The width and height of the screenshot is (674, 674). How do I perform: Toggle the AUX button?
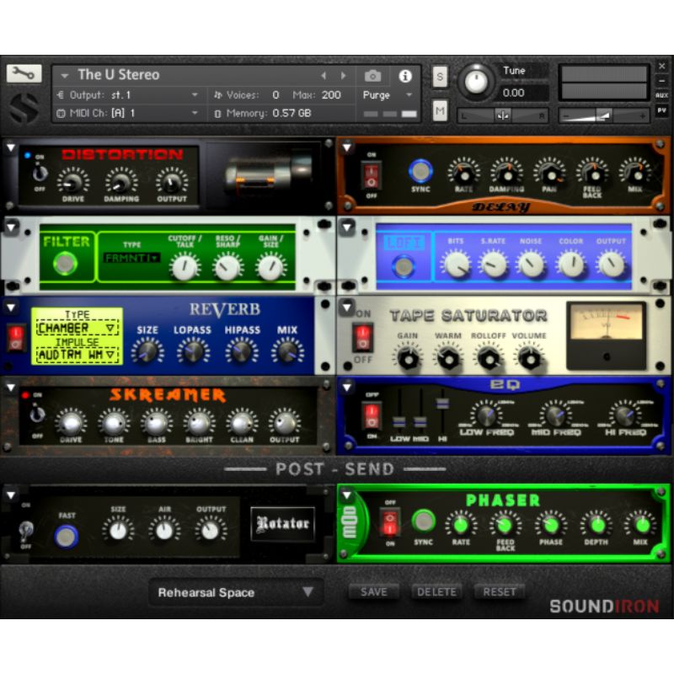pyautogui.click(x=661, y=95)
